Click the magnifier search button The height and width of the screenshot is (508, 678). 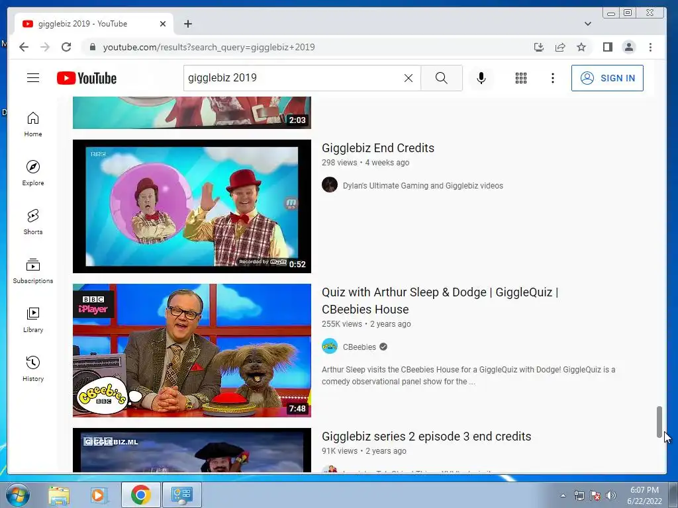442,78
